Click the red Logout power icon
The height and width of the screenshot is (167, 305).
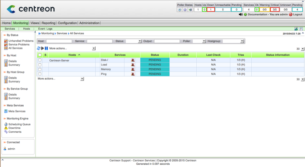[x=291, y=14]
